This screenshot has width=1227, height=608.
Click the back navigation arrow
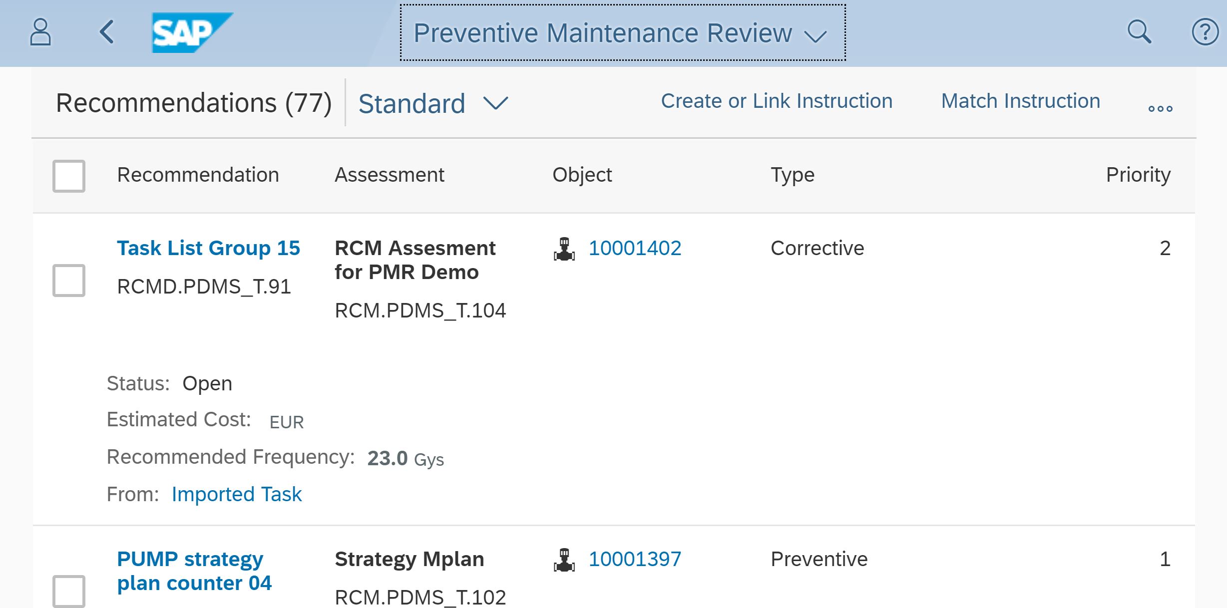106,32
